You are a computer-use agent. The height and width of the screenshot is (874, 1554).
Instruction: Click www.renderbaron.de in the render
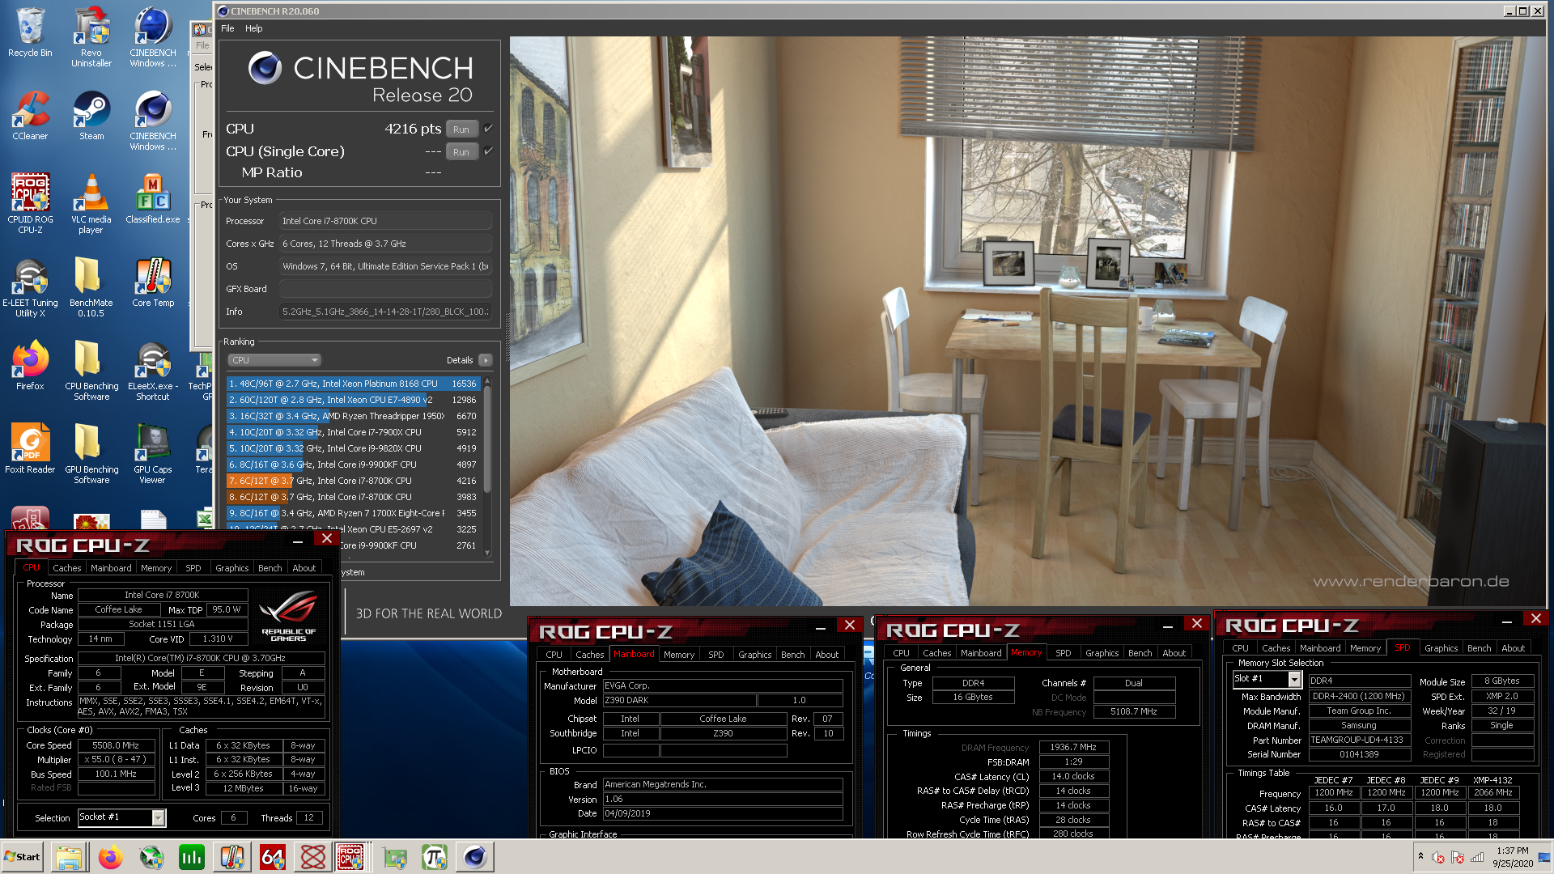(1411, 581)
